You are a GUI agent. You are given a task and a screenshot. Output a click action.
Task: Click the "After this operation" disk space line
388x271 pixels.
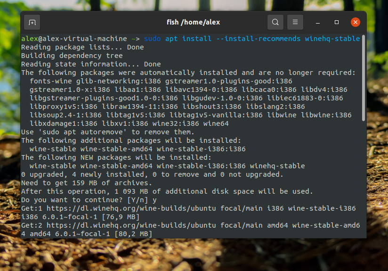click(x=167, y=191)
